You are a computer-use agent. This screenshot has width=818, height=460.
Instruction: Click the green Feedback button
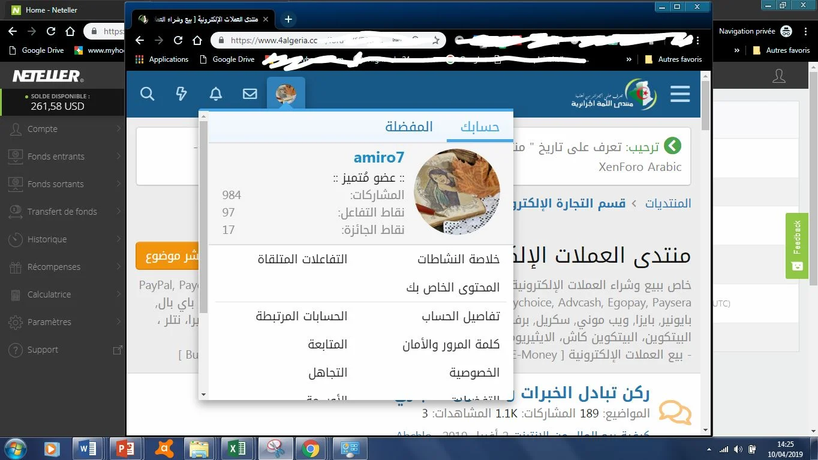pyautogui.click(x=797, y=245)
